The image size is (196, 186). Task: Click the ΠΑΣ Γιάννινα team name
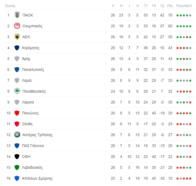point(33,146)
